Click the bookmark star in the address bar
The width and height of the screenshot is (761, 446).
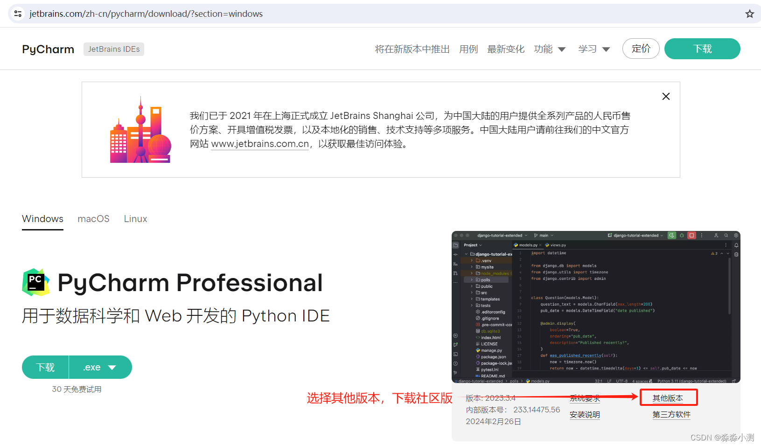749,14
